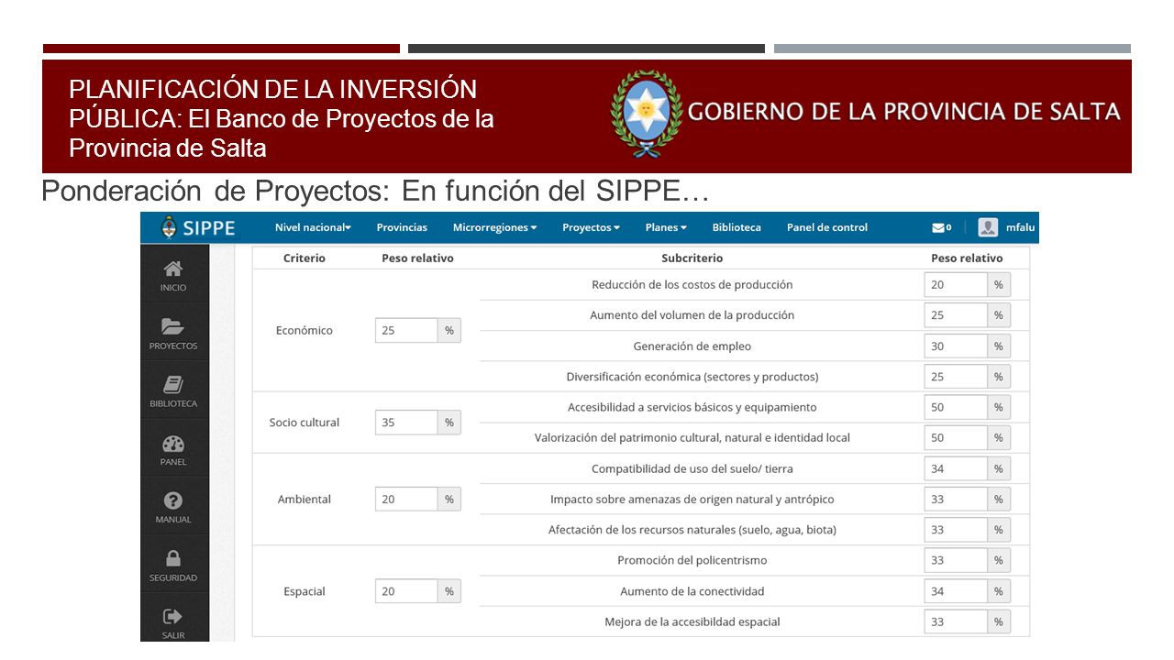
Task: Edit weight for Reducción de los costos
Action: click(x=956, y=285)
